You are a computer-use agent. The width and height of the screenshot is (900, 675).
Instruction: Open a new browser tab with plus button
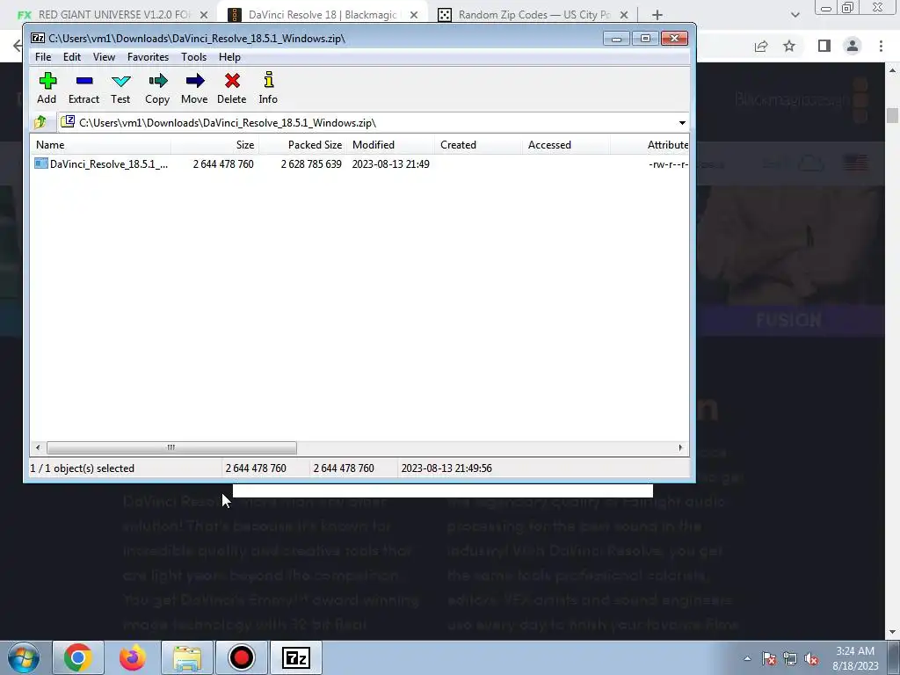657,15
